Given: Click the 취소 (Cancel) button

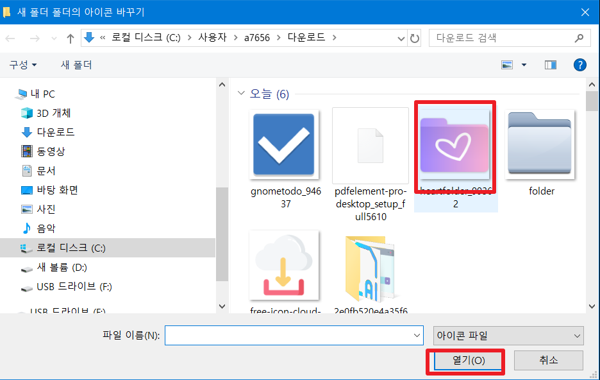Looking at the screenshot, I should point(548,360).
